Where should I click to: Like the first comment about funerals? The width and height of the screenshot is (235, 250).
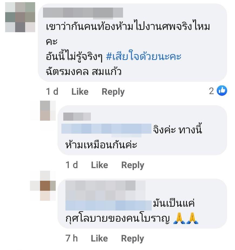(x=80, y=92)
